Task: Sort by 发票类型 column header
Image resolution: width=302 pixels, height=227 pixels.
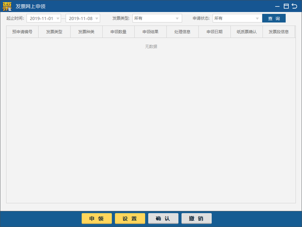Action: [54, 32]
